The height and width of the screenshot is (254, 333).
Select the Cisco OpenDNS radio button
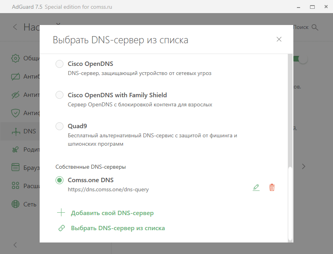59,64
